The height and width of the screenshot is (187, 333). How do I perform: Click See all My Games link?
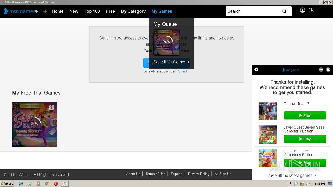[x=171, y=62]
